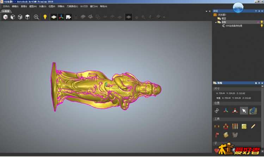
Task: Click the blue circular floating widget
Action: [238, 7]
